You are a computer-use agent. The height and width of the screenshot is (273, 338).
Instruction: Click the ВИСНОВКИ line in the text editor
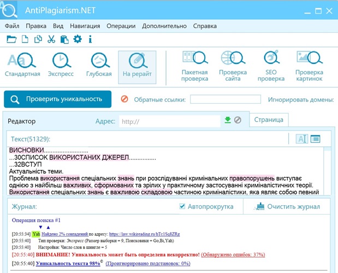[x=49, y=150]
